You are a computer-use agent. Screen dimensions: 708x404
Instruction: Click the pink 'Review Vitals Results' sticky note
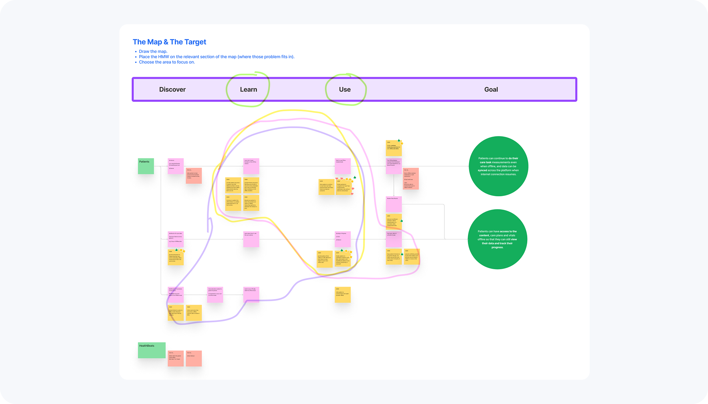pos(393,204)
